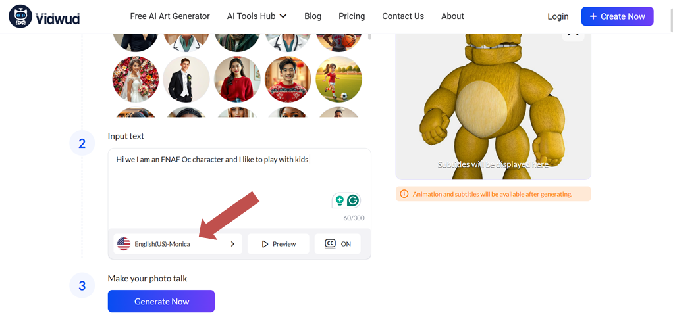This screenshot has width=673, height=330.
Task: Go to the Pricing page
Action: pyautogui.click(x=352, y=16)
